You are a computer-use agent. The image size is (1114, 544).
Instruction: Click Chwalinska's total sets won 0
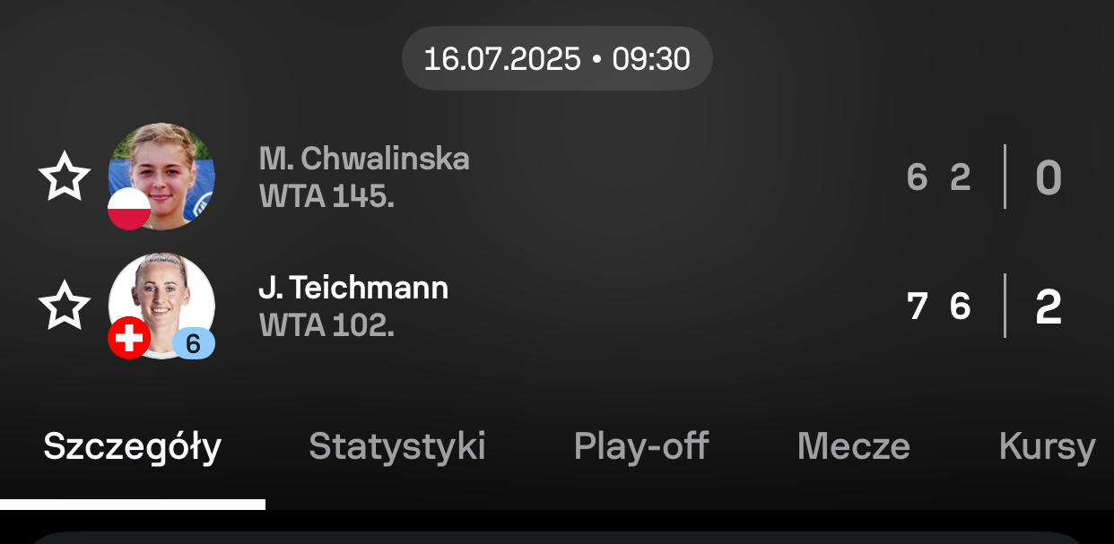point(1049,177)
